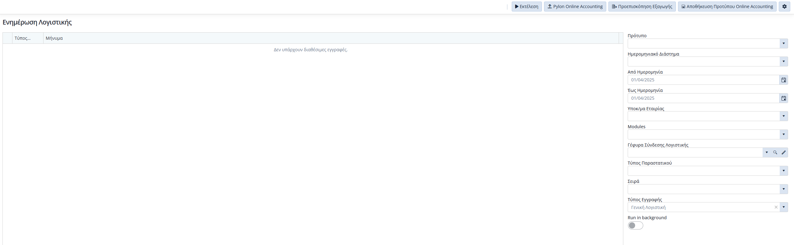Viewport: 794px width, 245px height.
Task: Click search icon in Γέφυρα Σύνδεσης Λογιστικής
Action: [x=775, y=152]
